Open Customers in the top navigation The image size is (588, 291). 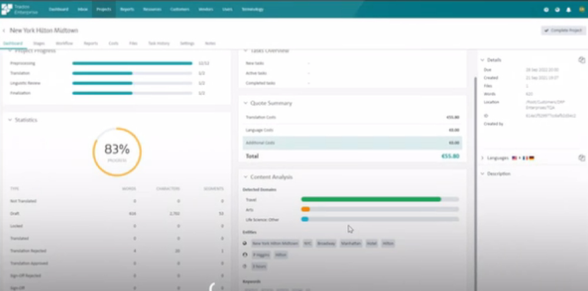coord(180,9)
